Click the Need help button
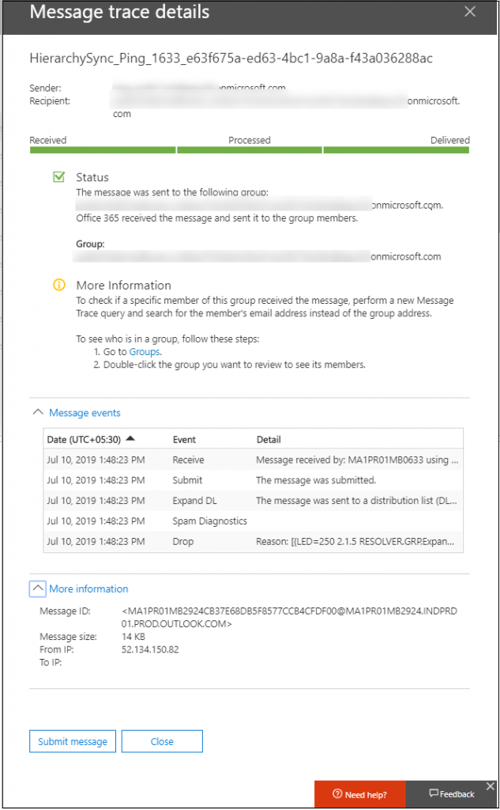The image size is (500, 810). pyautogui.click(x=359, y=794)
